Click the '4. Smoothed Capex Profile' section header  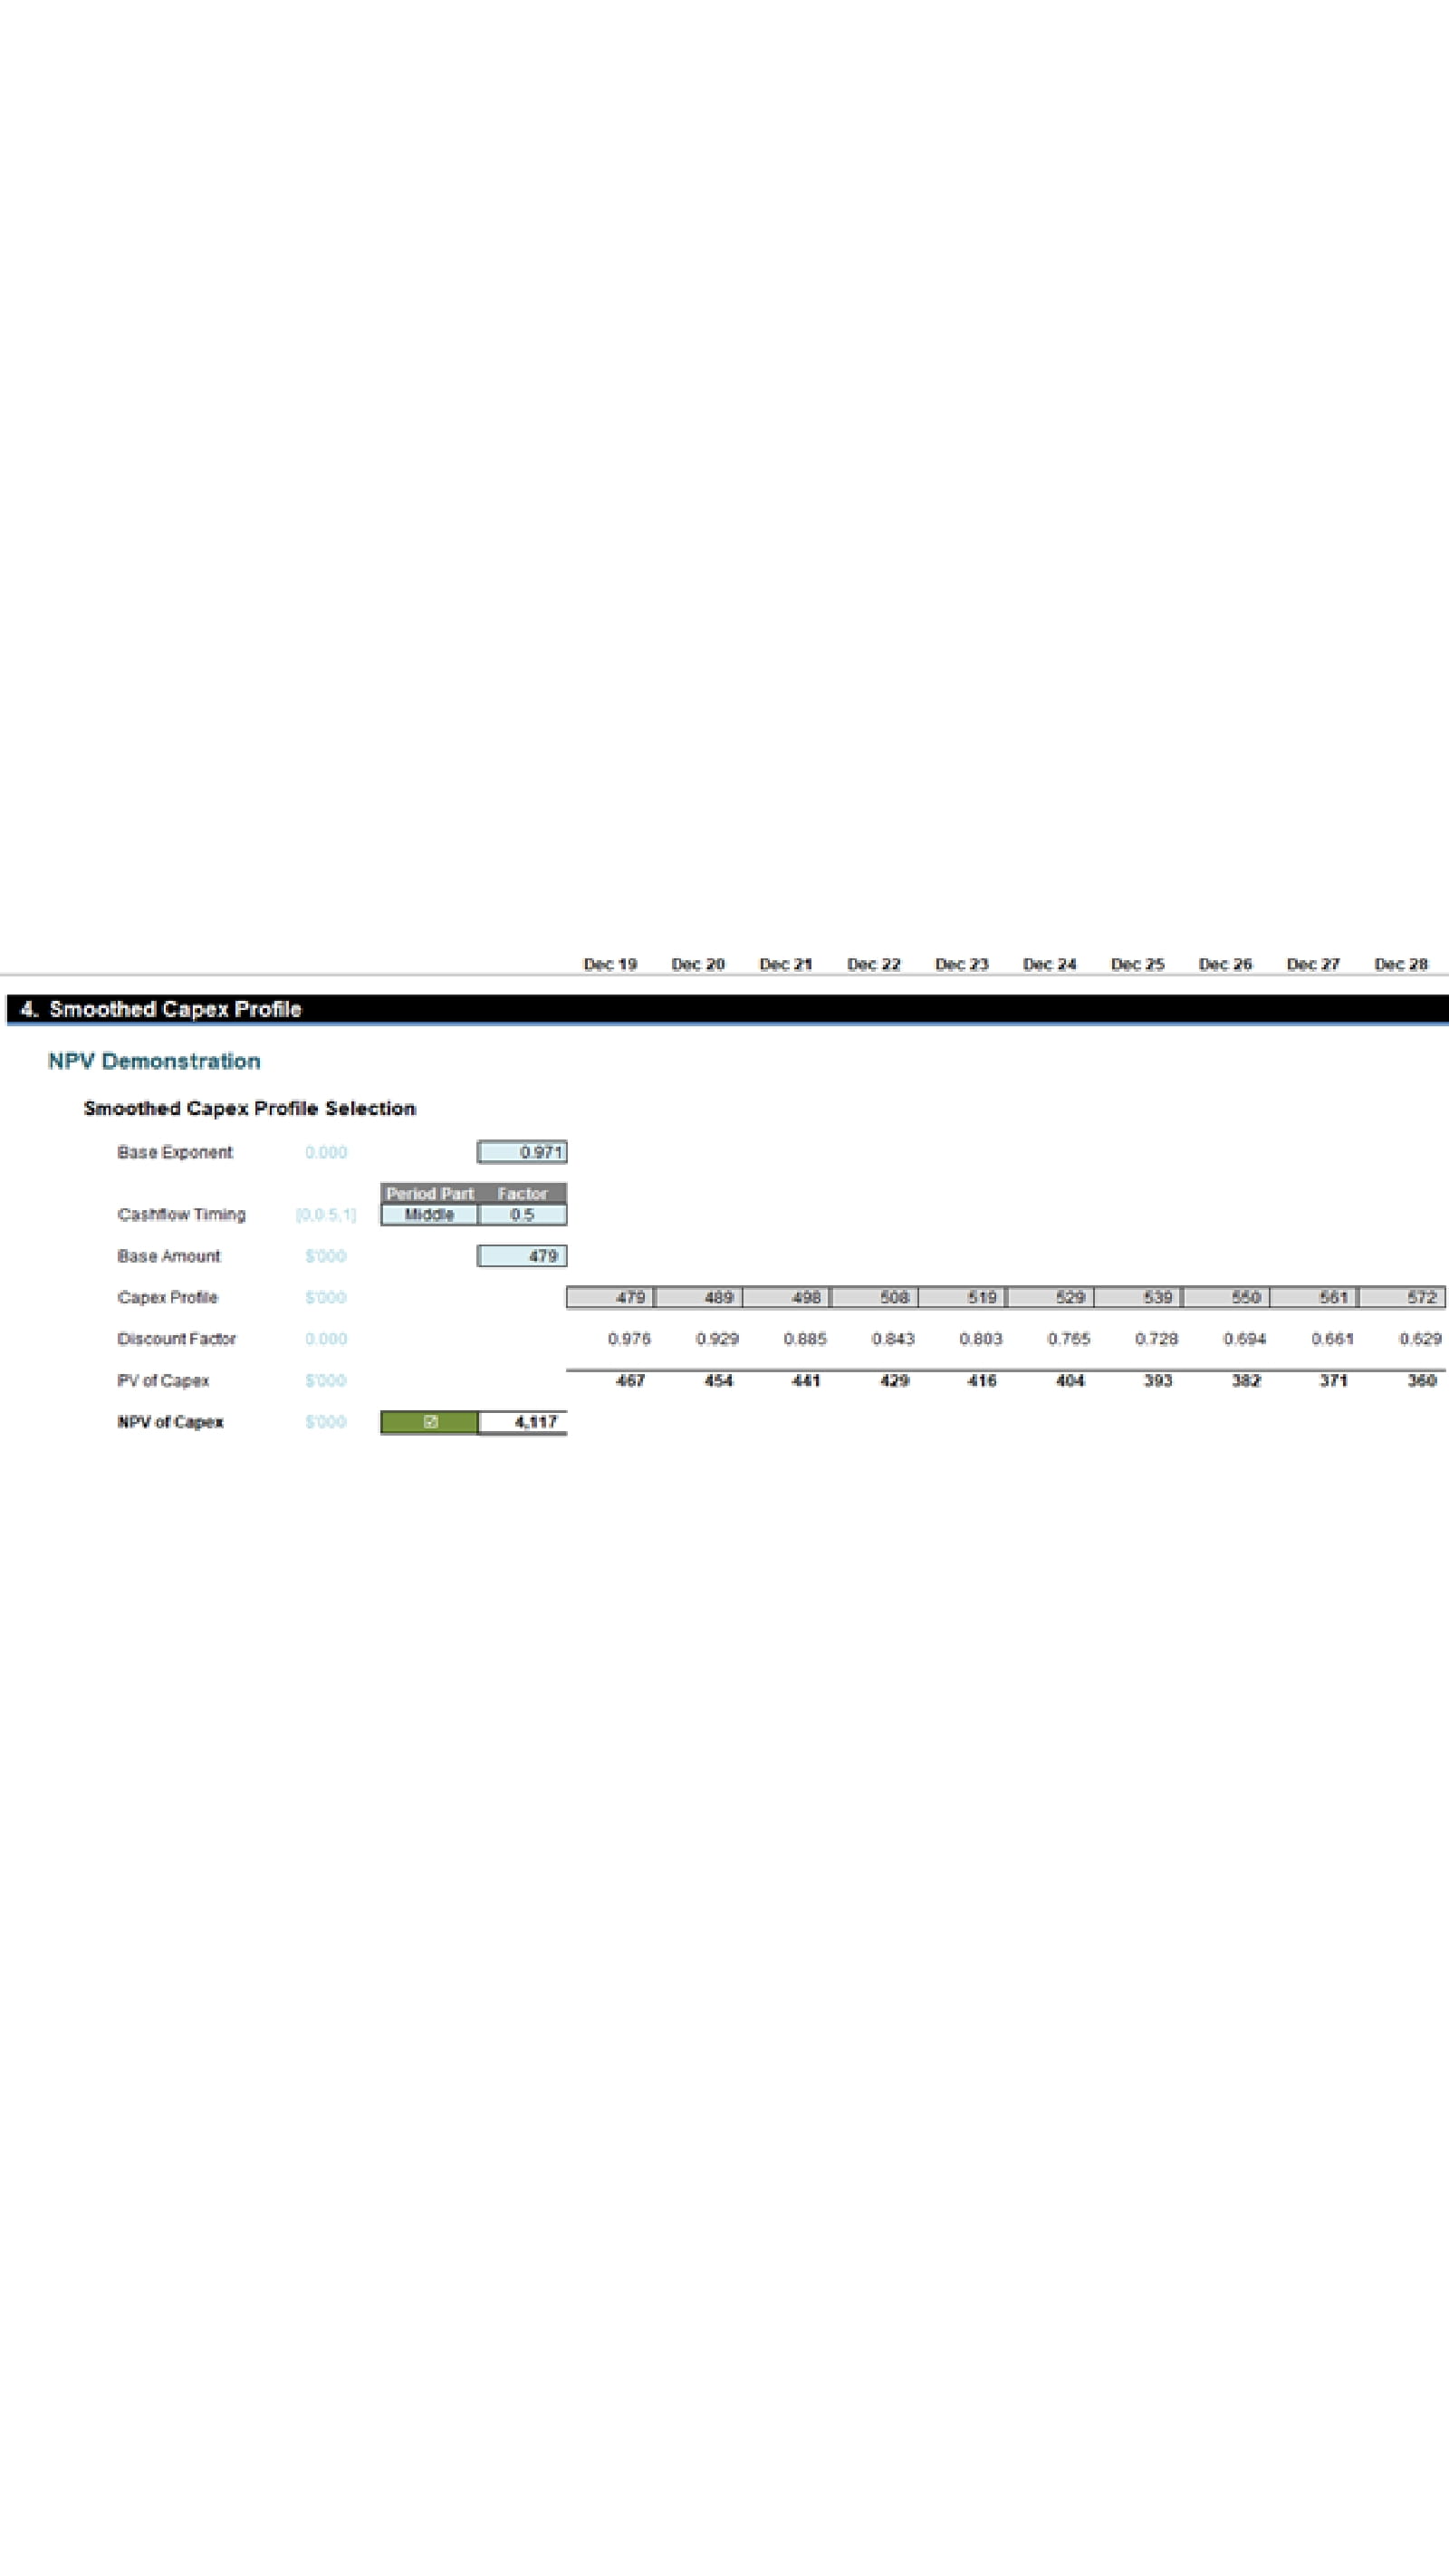[175, 1009]
